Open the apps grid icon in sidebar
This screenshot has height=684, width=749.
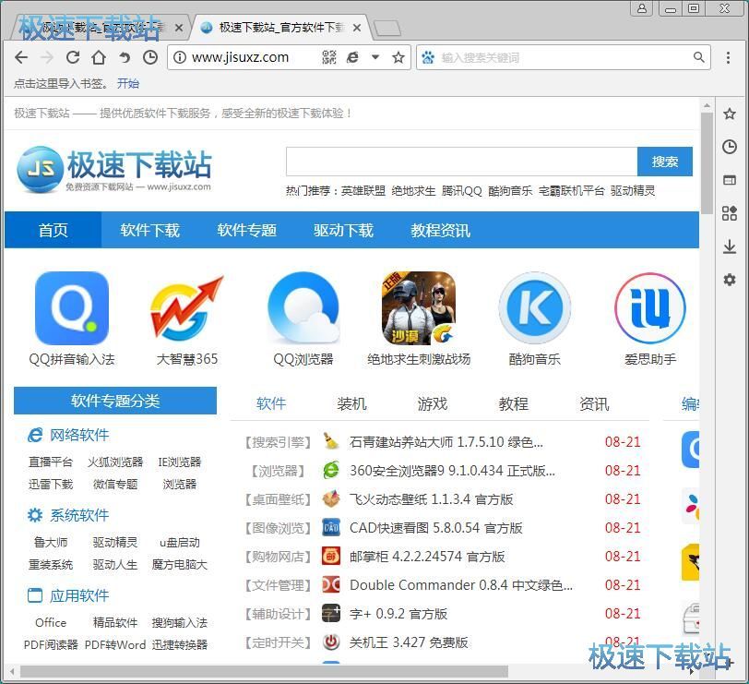pos(730,213)
